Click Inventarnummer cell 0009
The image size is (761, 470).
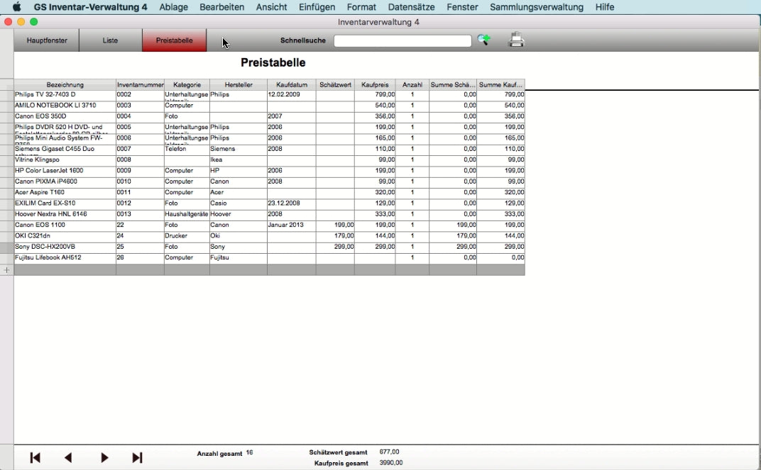pyautogui.click(x=141, y=171)
